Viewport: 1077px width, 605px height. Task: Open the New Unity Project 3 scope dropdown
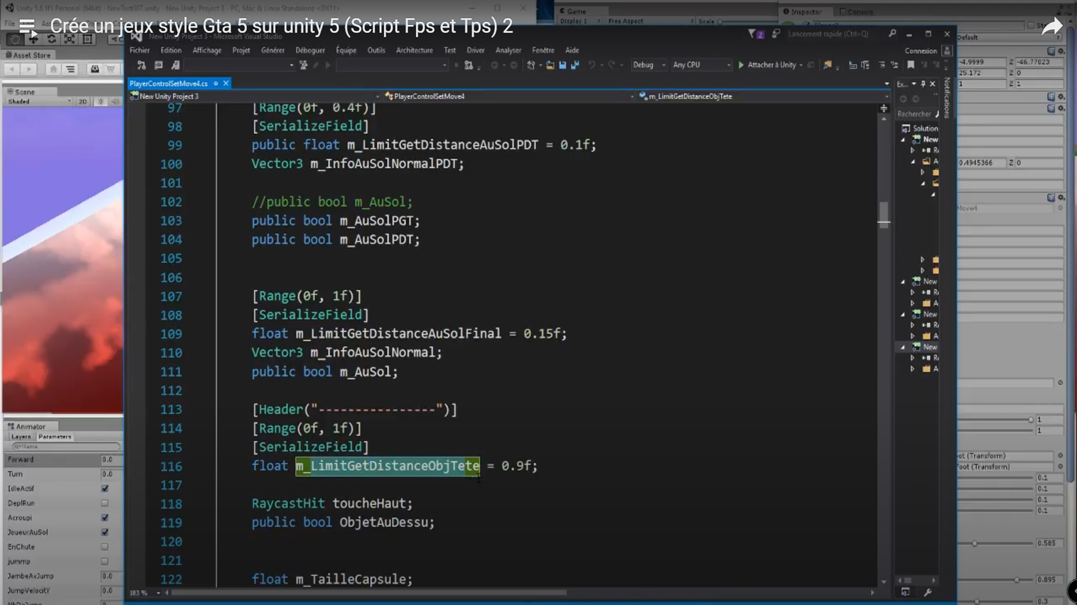tap(255, 96)
